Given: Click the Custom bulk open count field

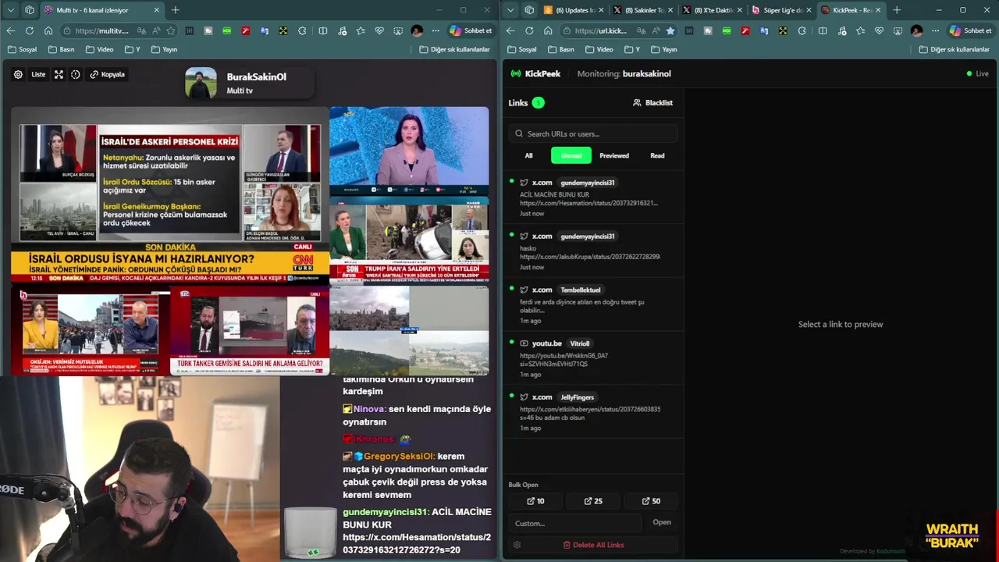Looking at the screenshot, I should click(575, 523).
